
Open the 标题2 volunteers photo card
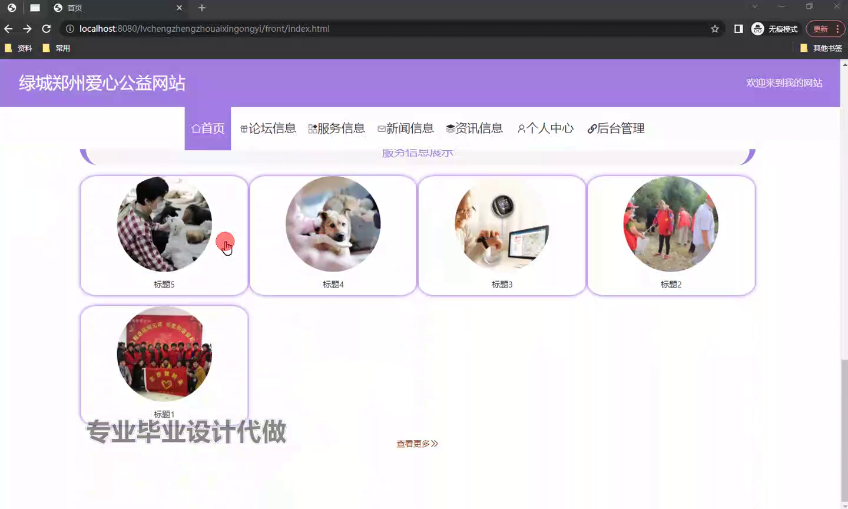click(671, 224)
